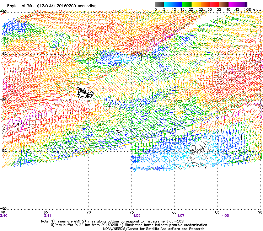Click the brown 35-40 knots legend swatch
Image resolution: width=263 pixels, height=231 pixels.
[x=224, y=4]
